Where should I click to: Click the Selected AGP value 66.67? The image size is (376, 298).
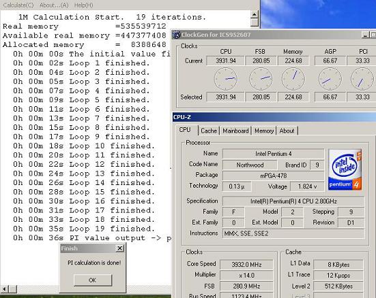coord(330,97)
